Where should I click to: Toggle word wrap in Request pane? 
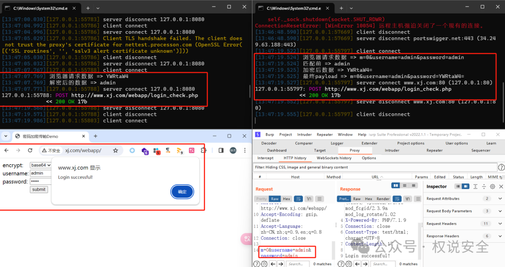coord(298,199)
